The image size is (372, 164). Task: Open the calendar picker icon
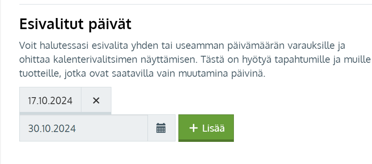(x=161, y=128)
